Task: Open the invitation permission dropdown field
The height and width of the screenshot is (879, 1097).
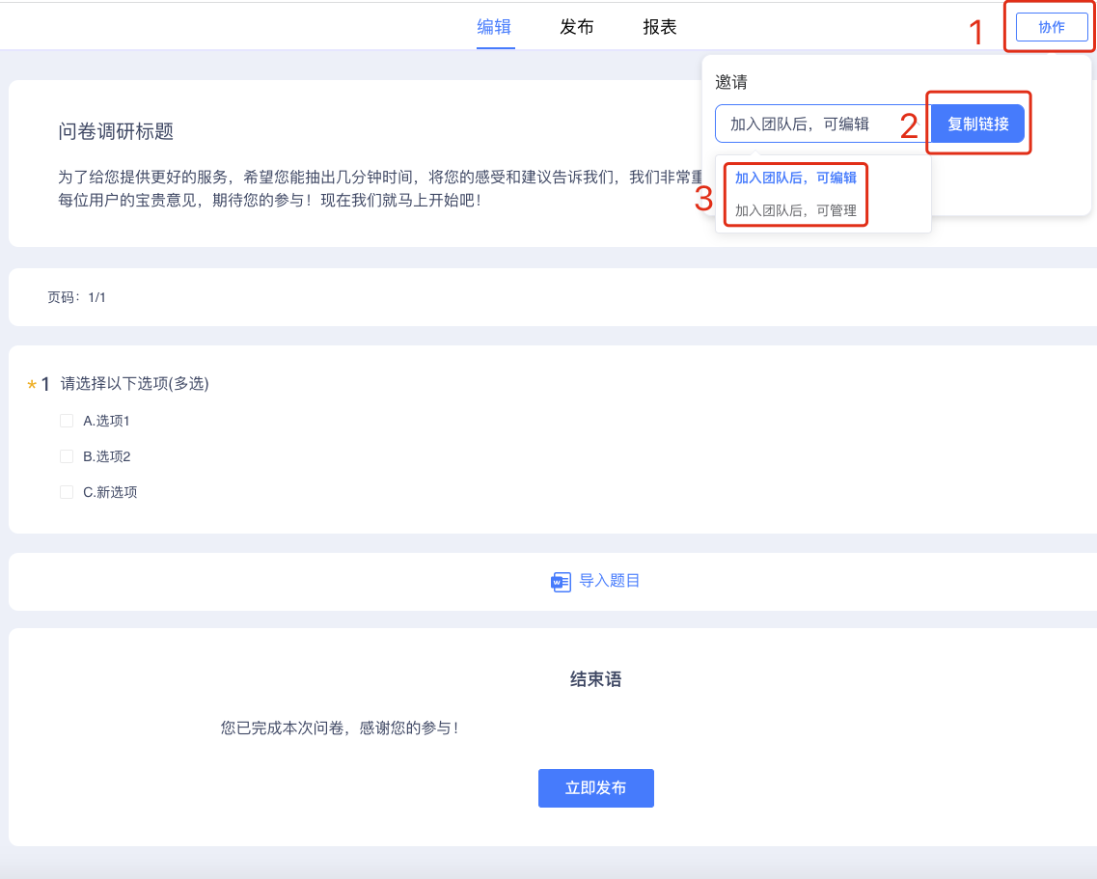Action: (x=823, y=124)
